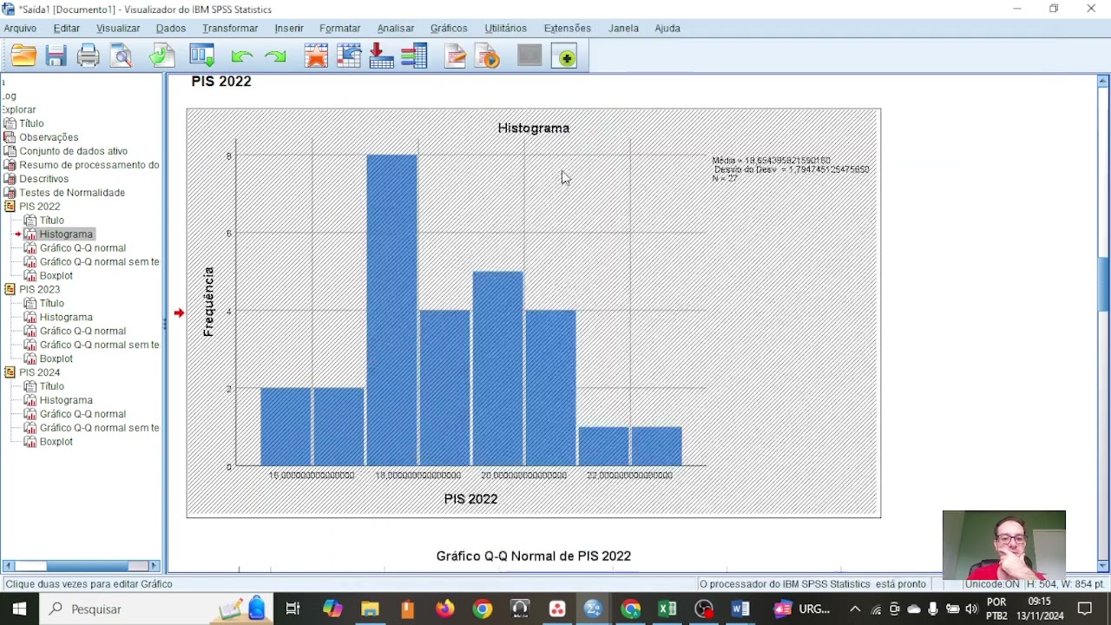Image resolution: width=1111 pixels, height=625 pixels.
Task: Click the taskbar Pesquisar search box
Action: (x=156, y=609)
